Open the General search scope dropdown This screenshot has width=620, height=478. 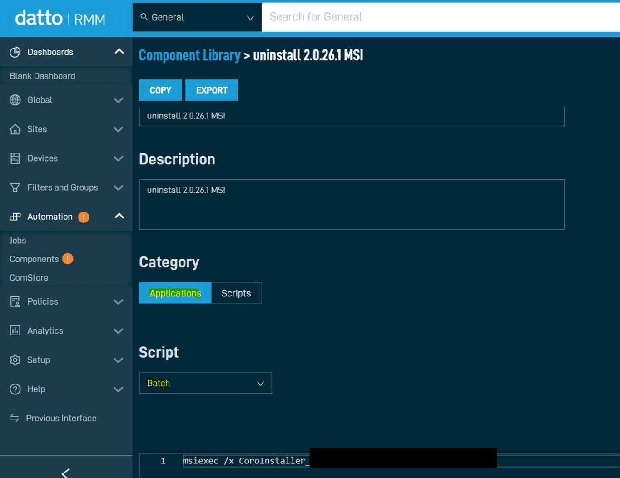[197, 17]
